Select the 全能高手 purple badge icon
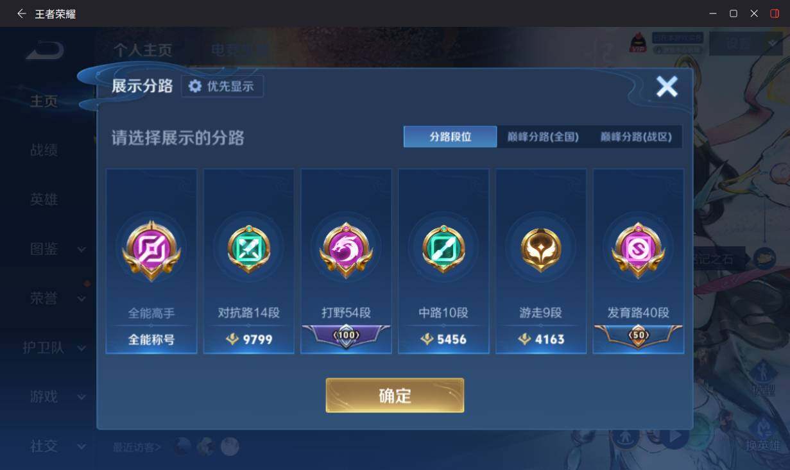790x470 pixels. coord(151,250)
